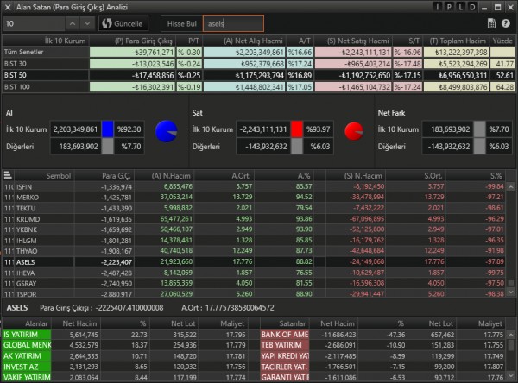This screenshot has height=383, width=518.
Task: Open the calculator icon at top right
Action: point(491,23)
